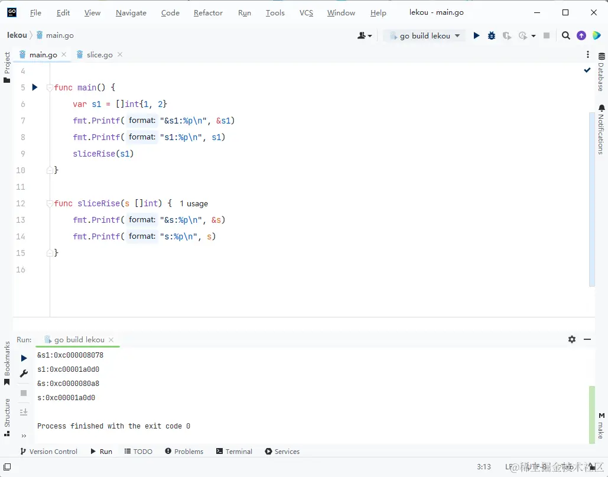Close the go build lekou run tab
608x477 pixels.
pyautogui.click(x=111, y=340)
